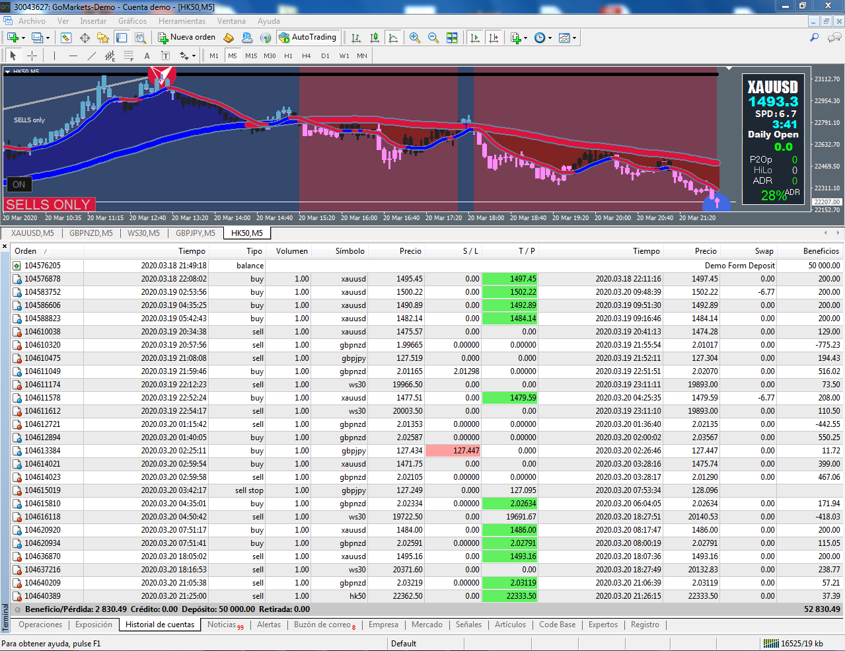Toggle the chart auto scroll button
Image resolution: width=845 pixels, height=651 pixels.
pyautogui.click(x=475, y=38)
